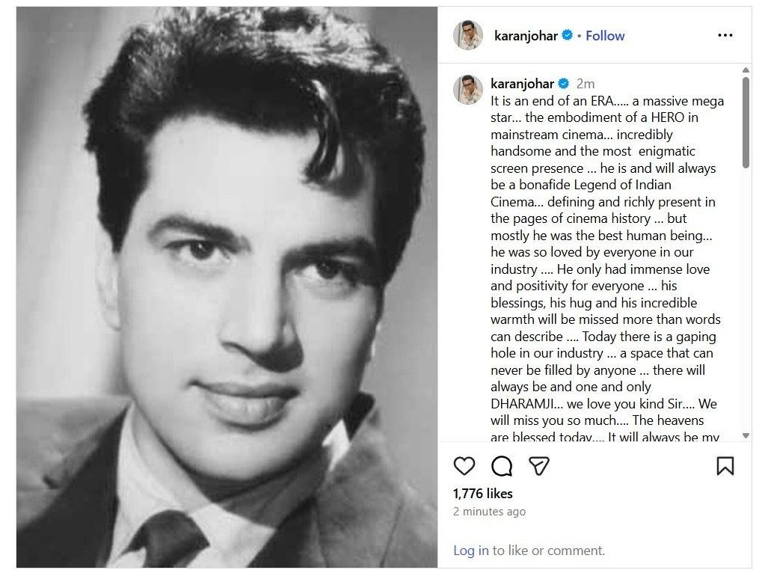Click the heart icon below the photo
This screenshot has height=570, width=765.
(x=465, y=465)
